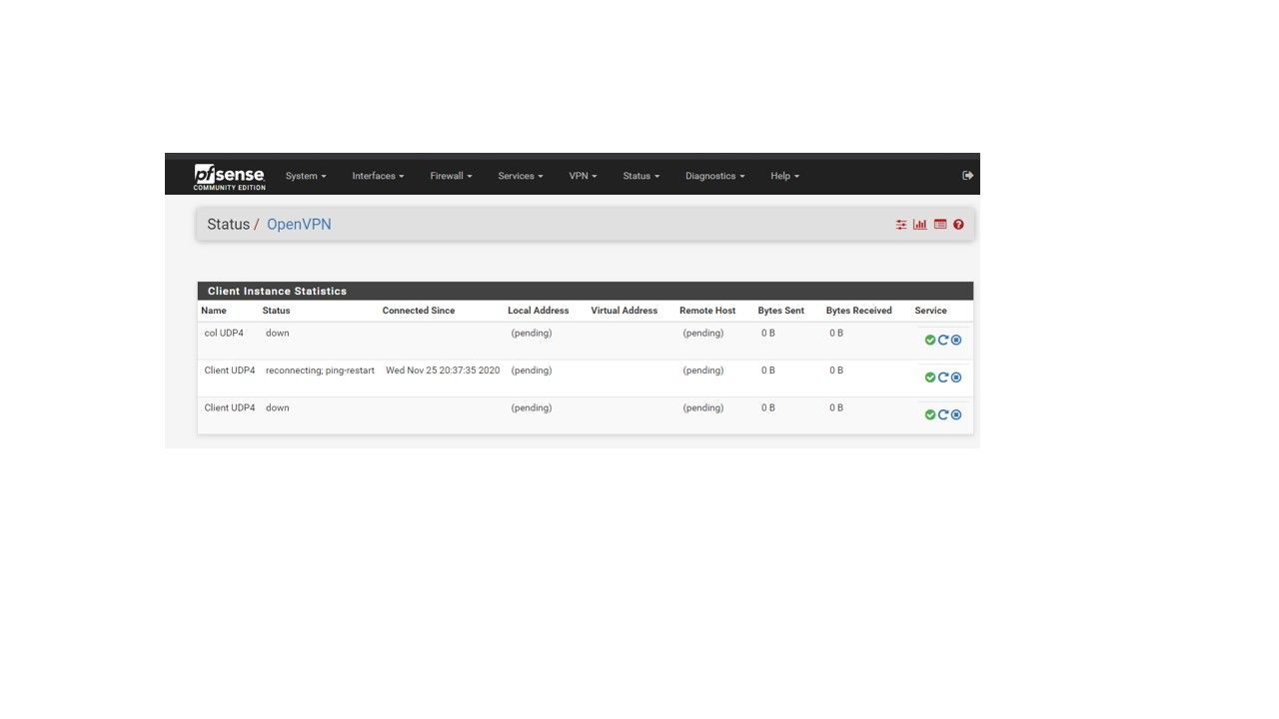
Task: Click the OpenVPN breadcrumb link
Action: click(x=299, y=225)
